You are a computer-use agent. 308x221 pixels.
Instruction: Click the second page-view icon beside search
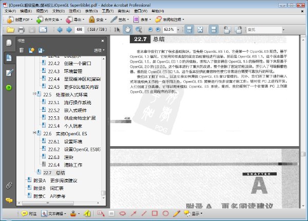238,30
